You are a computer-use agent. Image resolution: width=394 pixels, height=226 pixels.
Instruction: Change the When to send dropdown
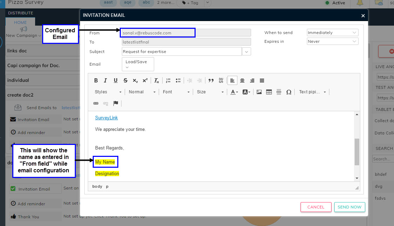point(333,32)
